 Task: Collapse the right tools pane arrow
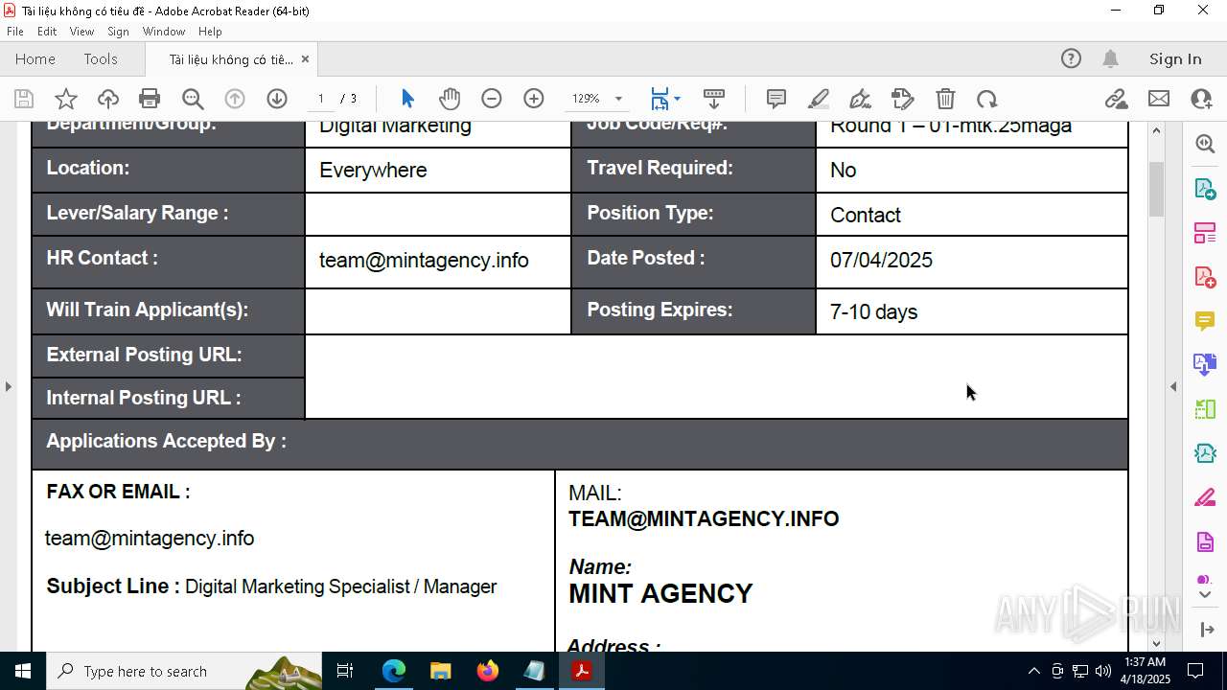point(1173,387)
